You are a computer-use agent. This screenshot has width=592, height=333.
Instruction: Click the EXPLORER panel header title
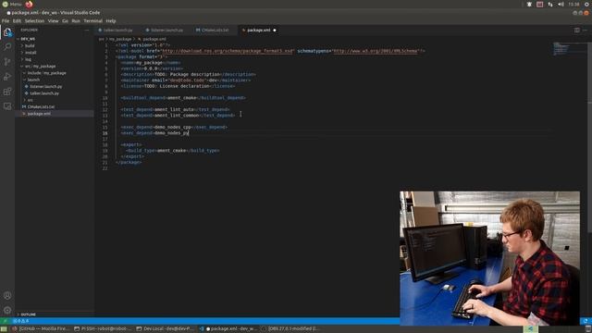coord(29,31)
